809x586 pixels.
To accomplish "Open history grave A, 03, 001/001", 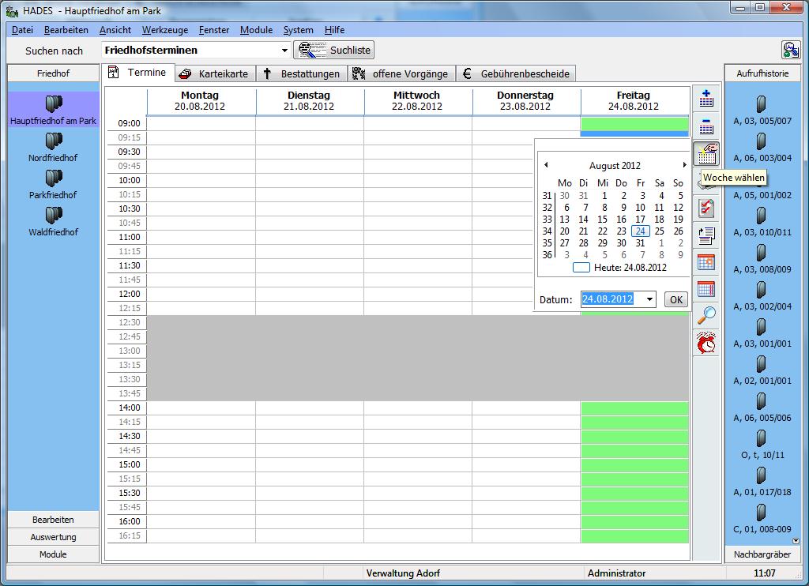I will (762, 333).
